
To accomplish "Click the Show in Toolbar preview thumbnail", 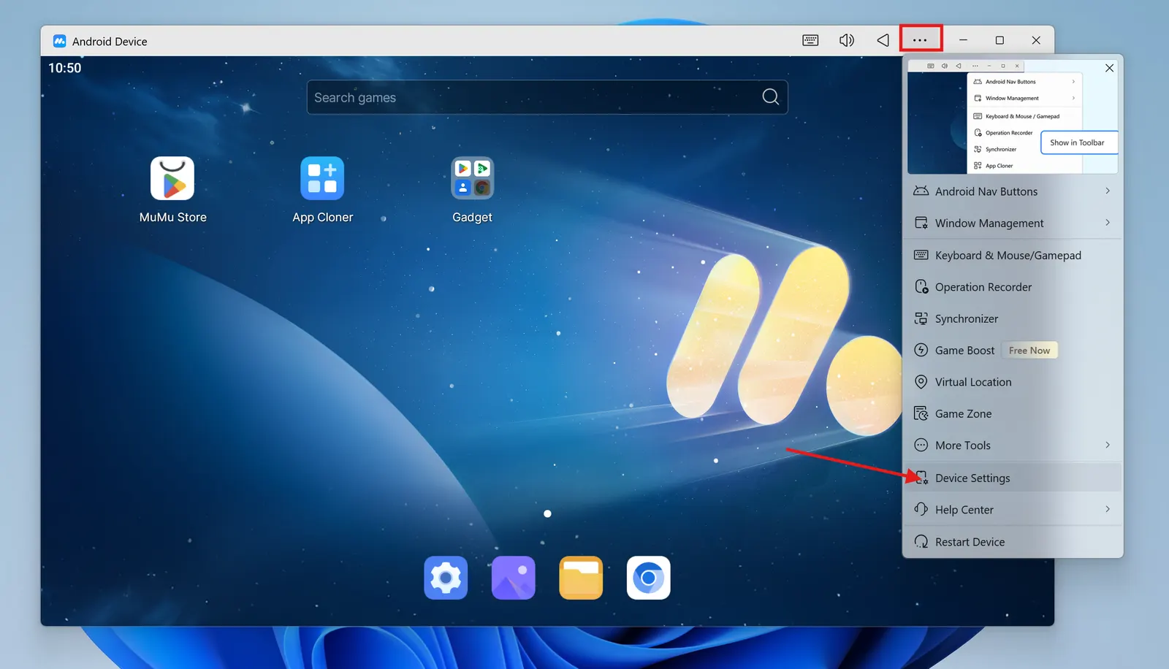I will click(x=1013, y=118).
